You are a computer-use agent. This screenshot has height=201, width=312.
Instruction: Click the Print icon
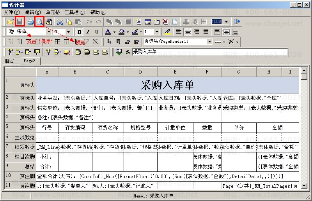[31, 21]
